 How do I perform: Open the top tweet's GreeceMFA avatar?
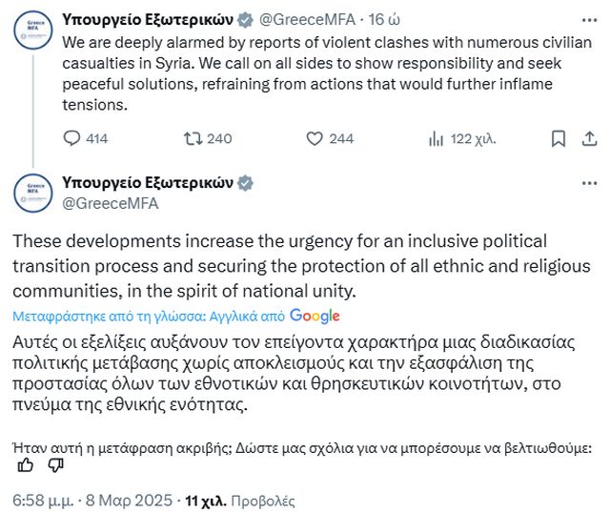pyautogui.click(x=31, y=31)
